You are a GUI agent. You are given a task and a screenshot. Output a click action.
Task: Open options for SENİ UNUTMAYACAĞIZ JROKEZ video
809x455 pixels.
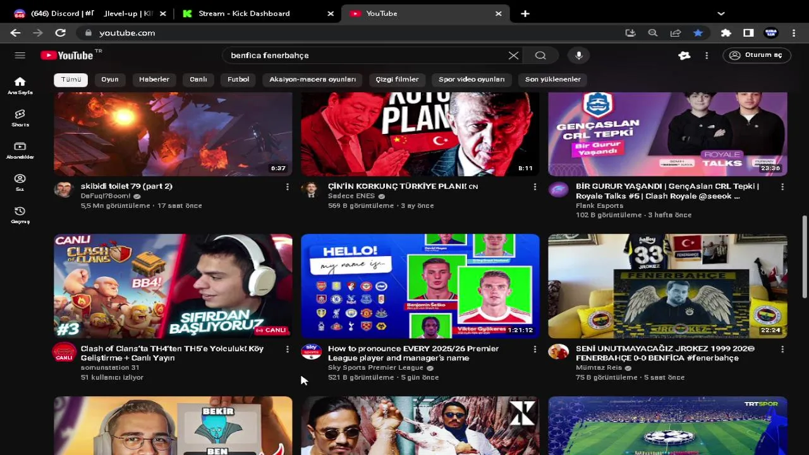(x=782, y=349)
